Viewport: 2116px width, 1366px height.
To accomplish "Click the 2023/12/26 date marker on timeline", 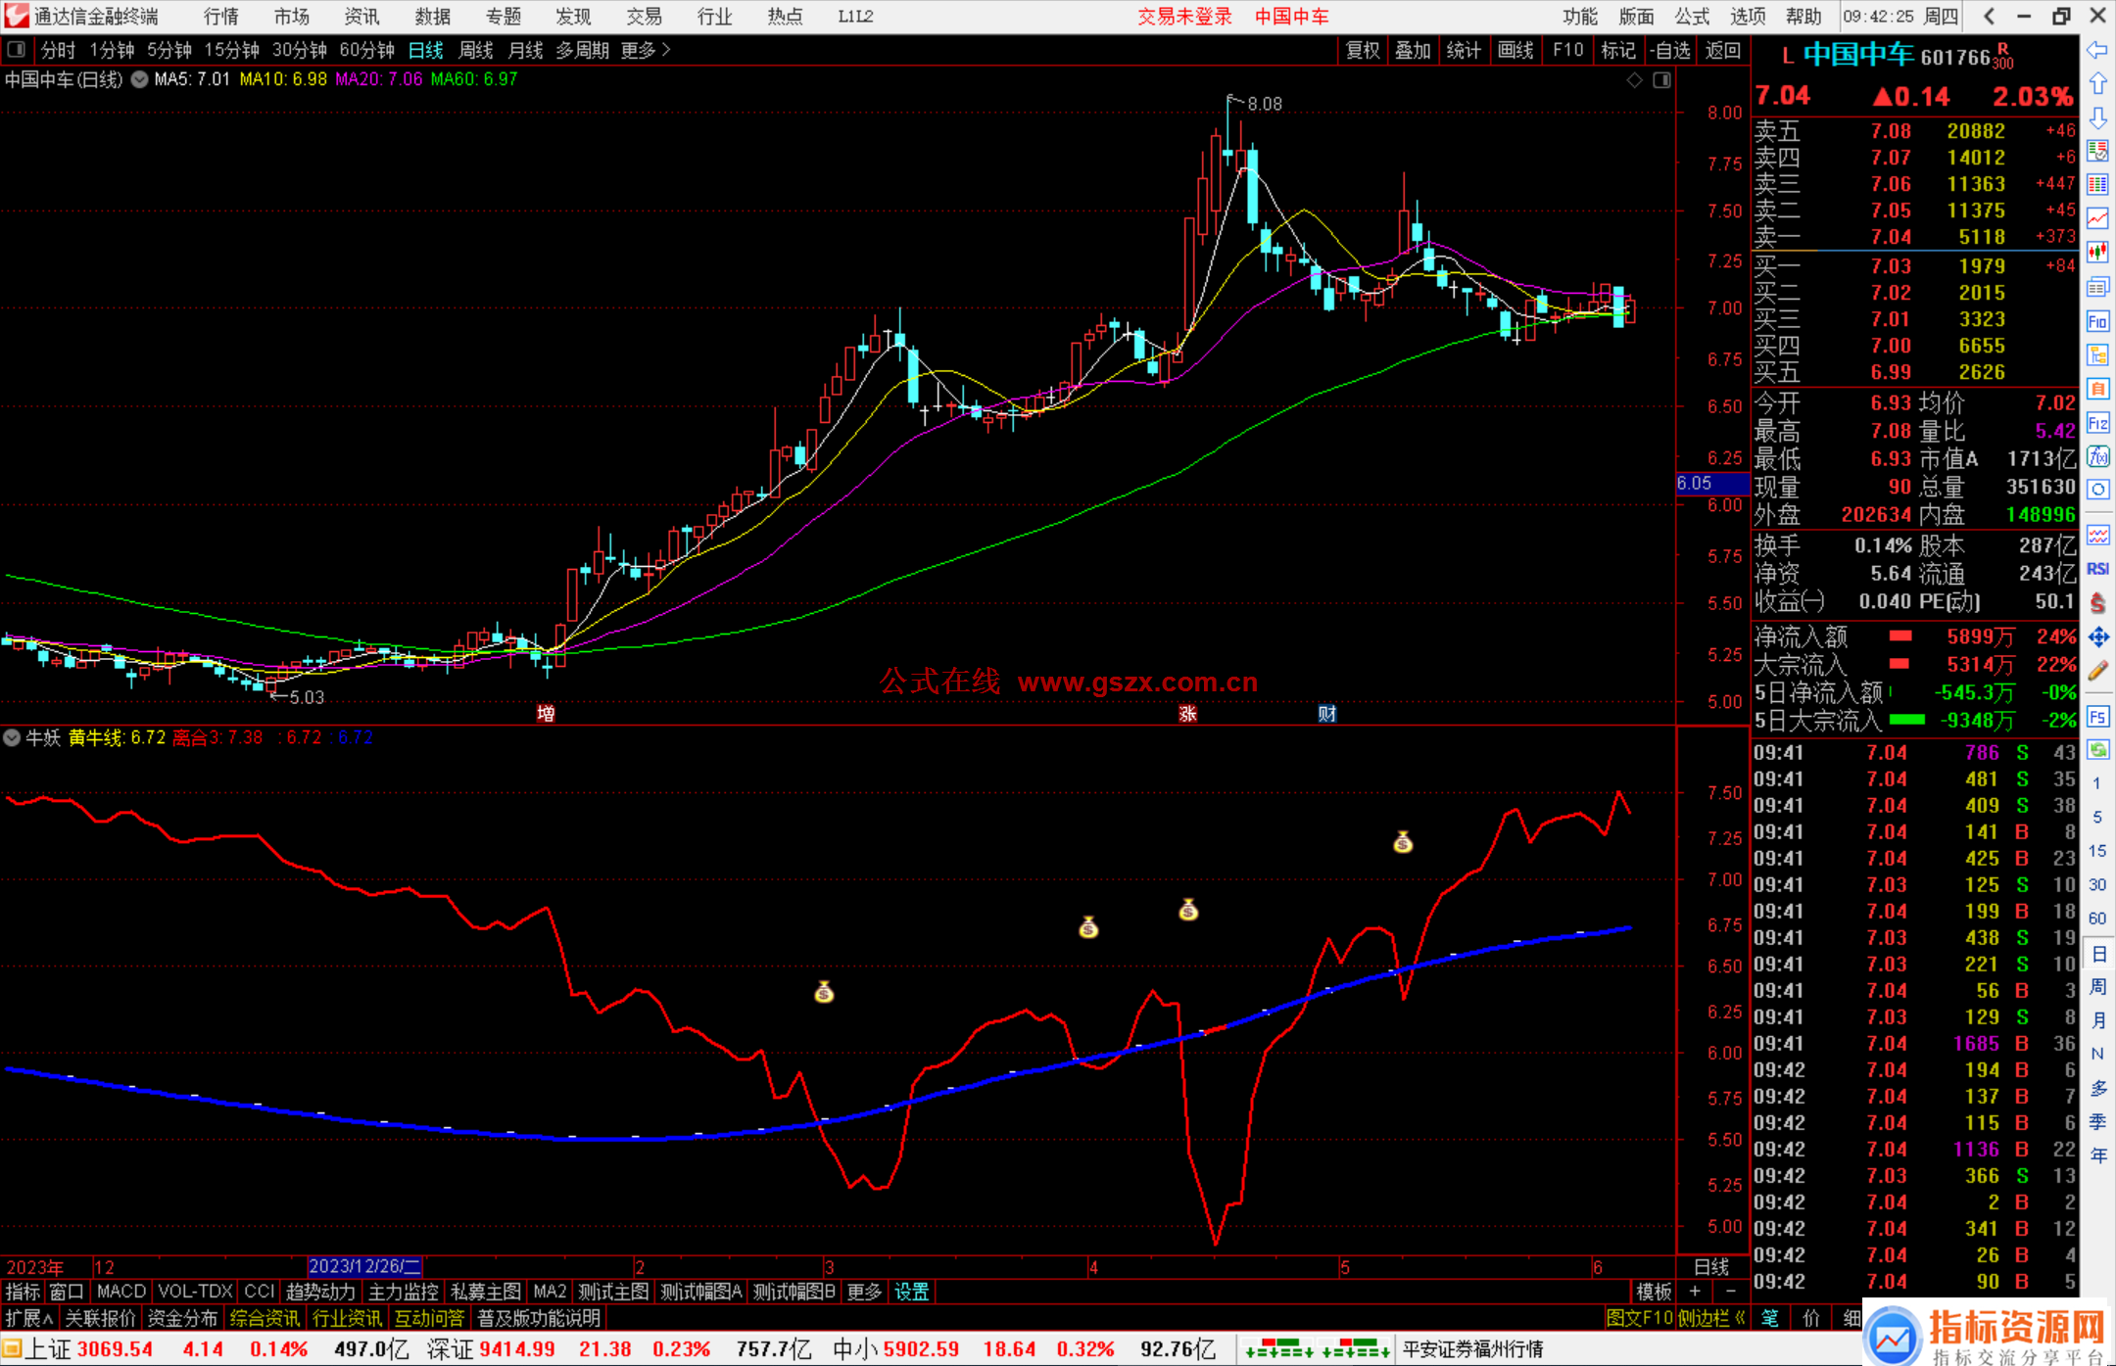I will point(364,1267).
